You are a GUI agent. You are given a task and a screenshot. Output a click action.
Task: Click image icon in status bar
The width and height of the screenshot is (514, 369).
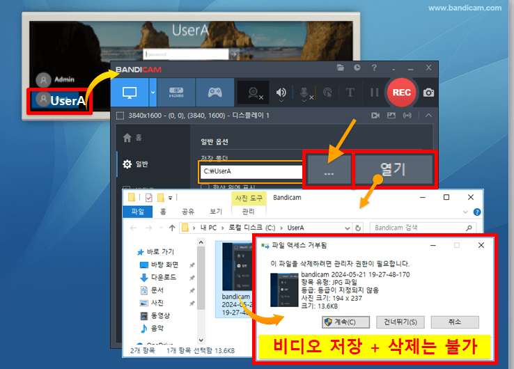click(x=391, y=116)
